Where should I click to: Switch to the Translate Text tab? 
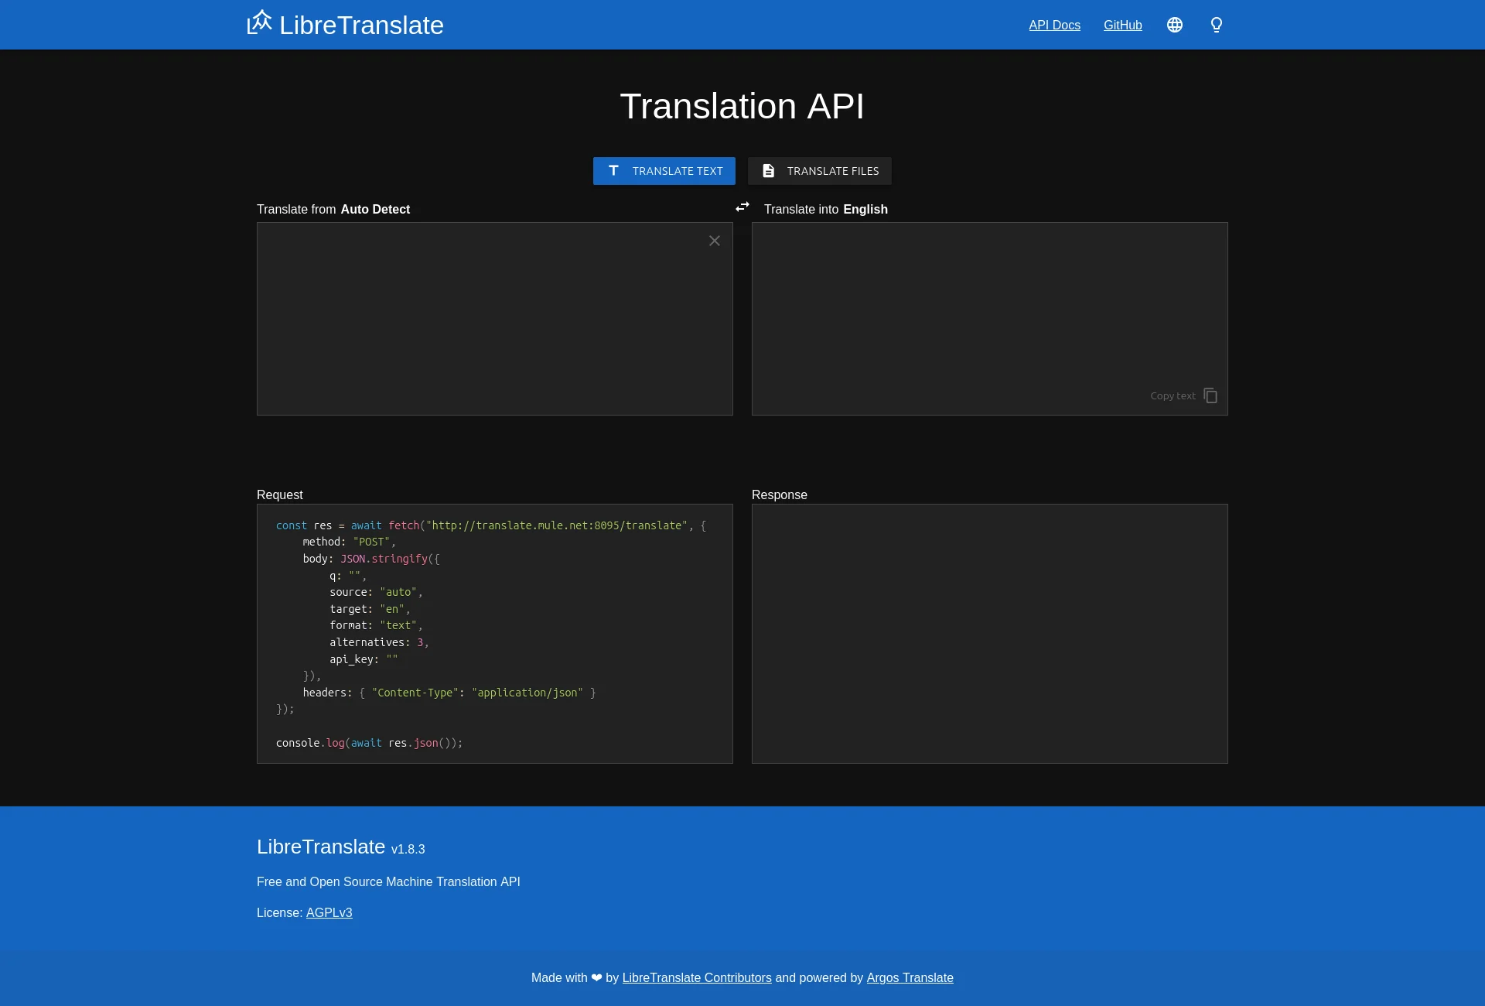tap(664, 171)
